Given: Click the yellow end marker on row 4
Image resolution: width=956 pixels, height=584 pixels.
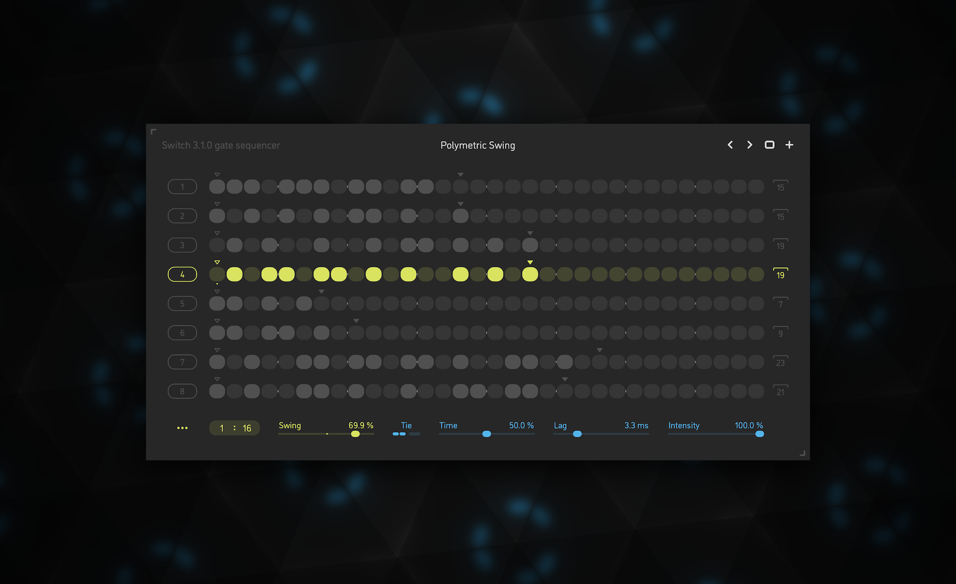Looking at the screenshot, I should (530, 262).
